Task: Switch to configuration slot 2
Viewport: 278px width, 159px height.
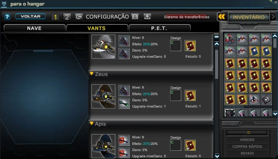Action: tap(67, 17)
